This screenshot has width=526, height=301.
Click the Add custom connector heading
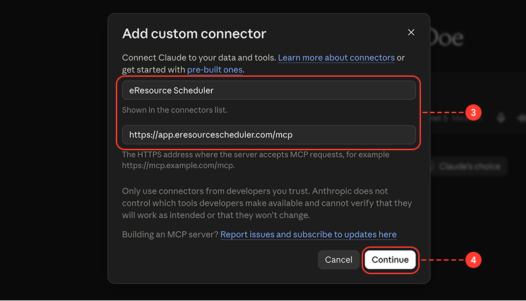point(194,34)
